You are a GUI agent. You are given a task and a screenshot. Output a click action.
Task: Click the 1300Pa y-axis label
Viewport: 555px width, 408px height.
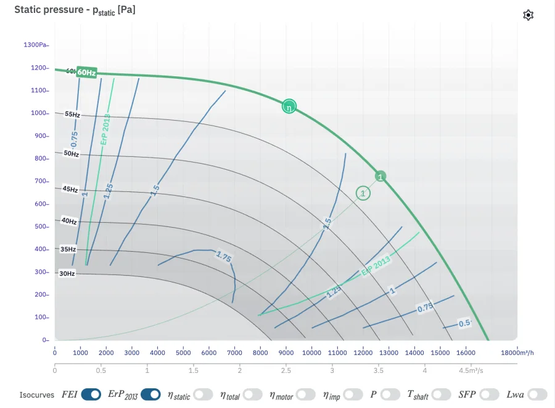[35, 44]
